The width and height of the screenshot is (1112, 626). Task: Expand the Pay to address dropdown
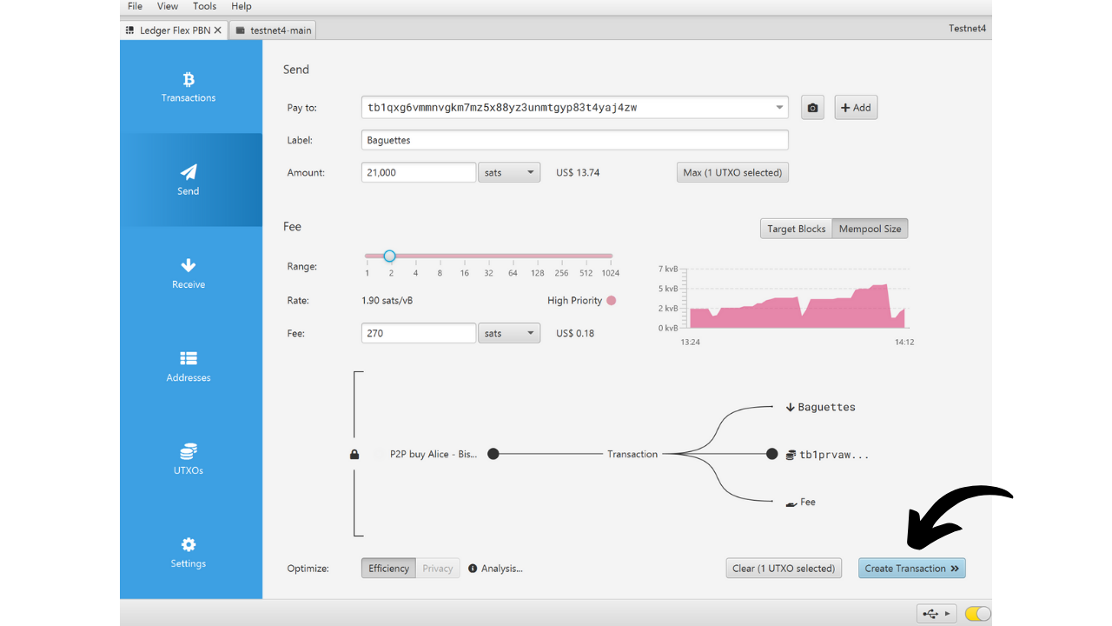tap(779, 108)
